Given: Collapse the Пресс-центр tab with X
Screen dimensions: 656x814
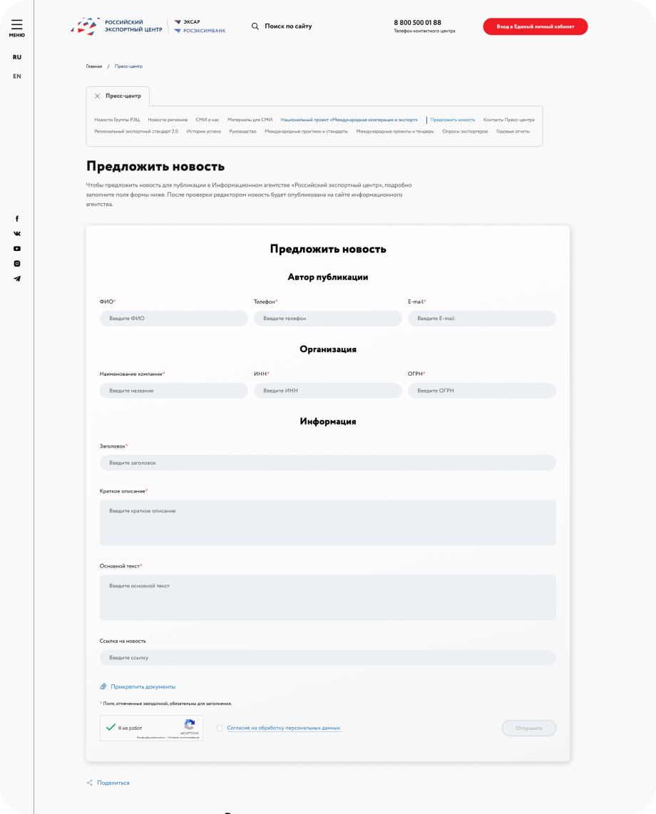Looking at the screenshot, I should tap(97, 96).
